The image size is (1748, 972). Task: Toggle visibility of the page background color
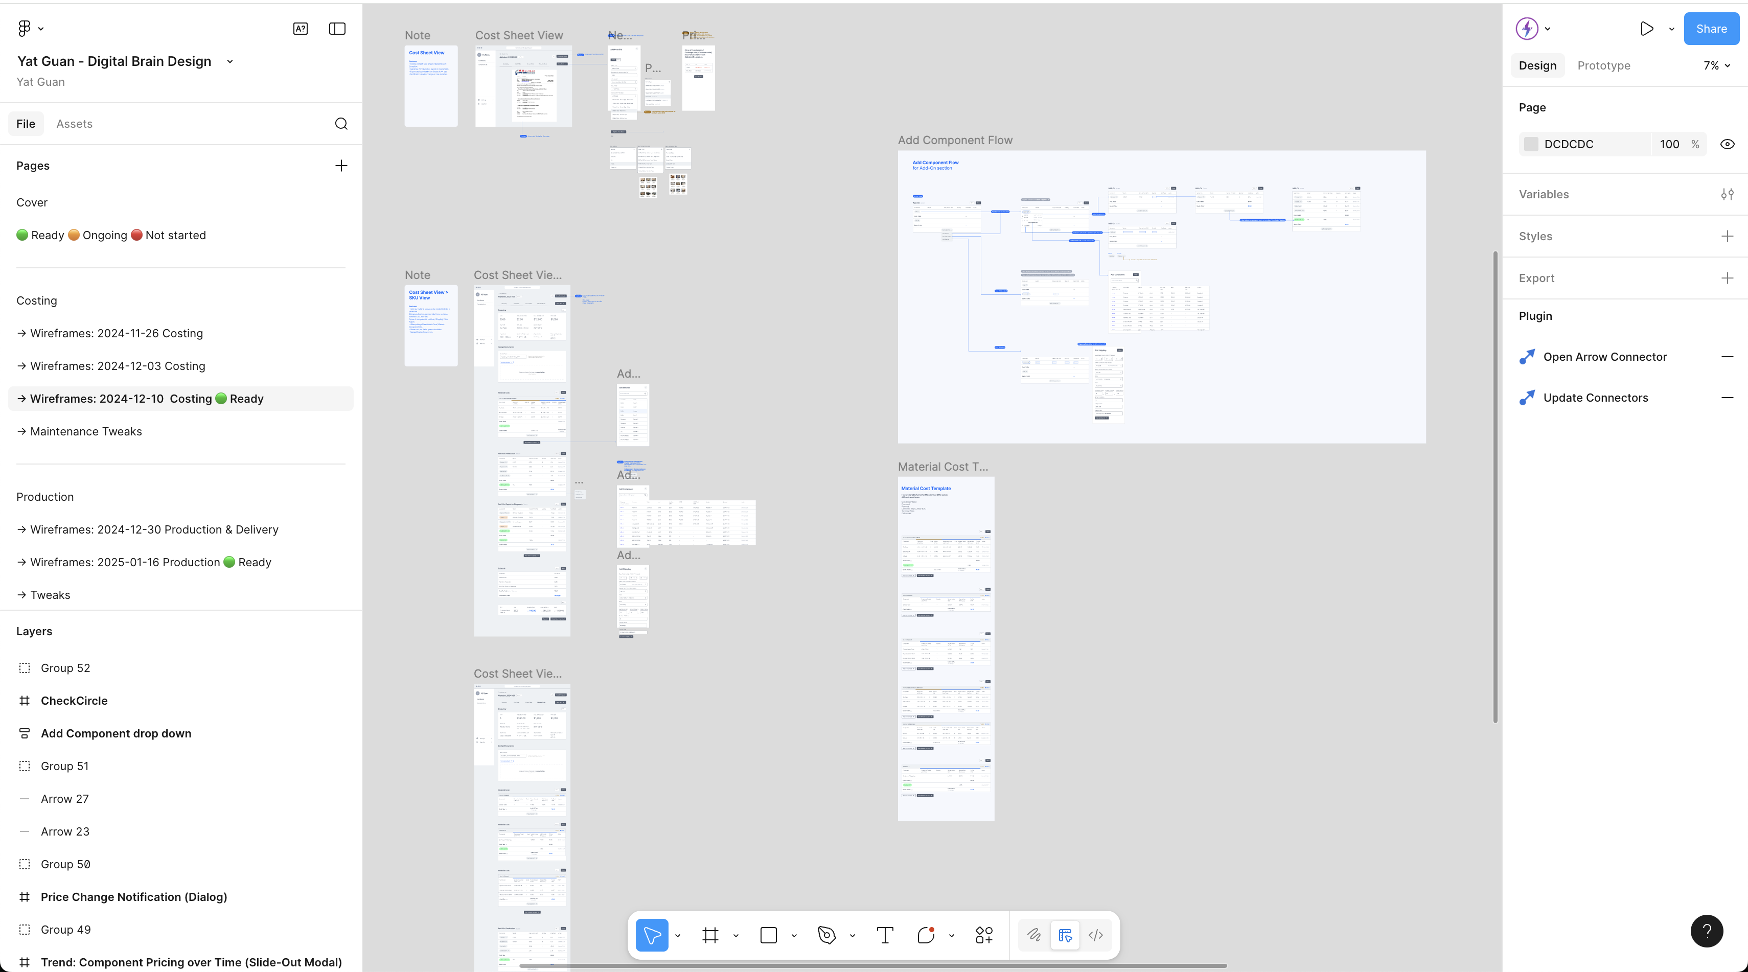tap(1728, 144)
